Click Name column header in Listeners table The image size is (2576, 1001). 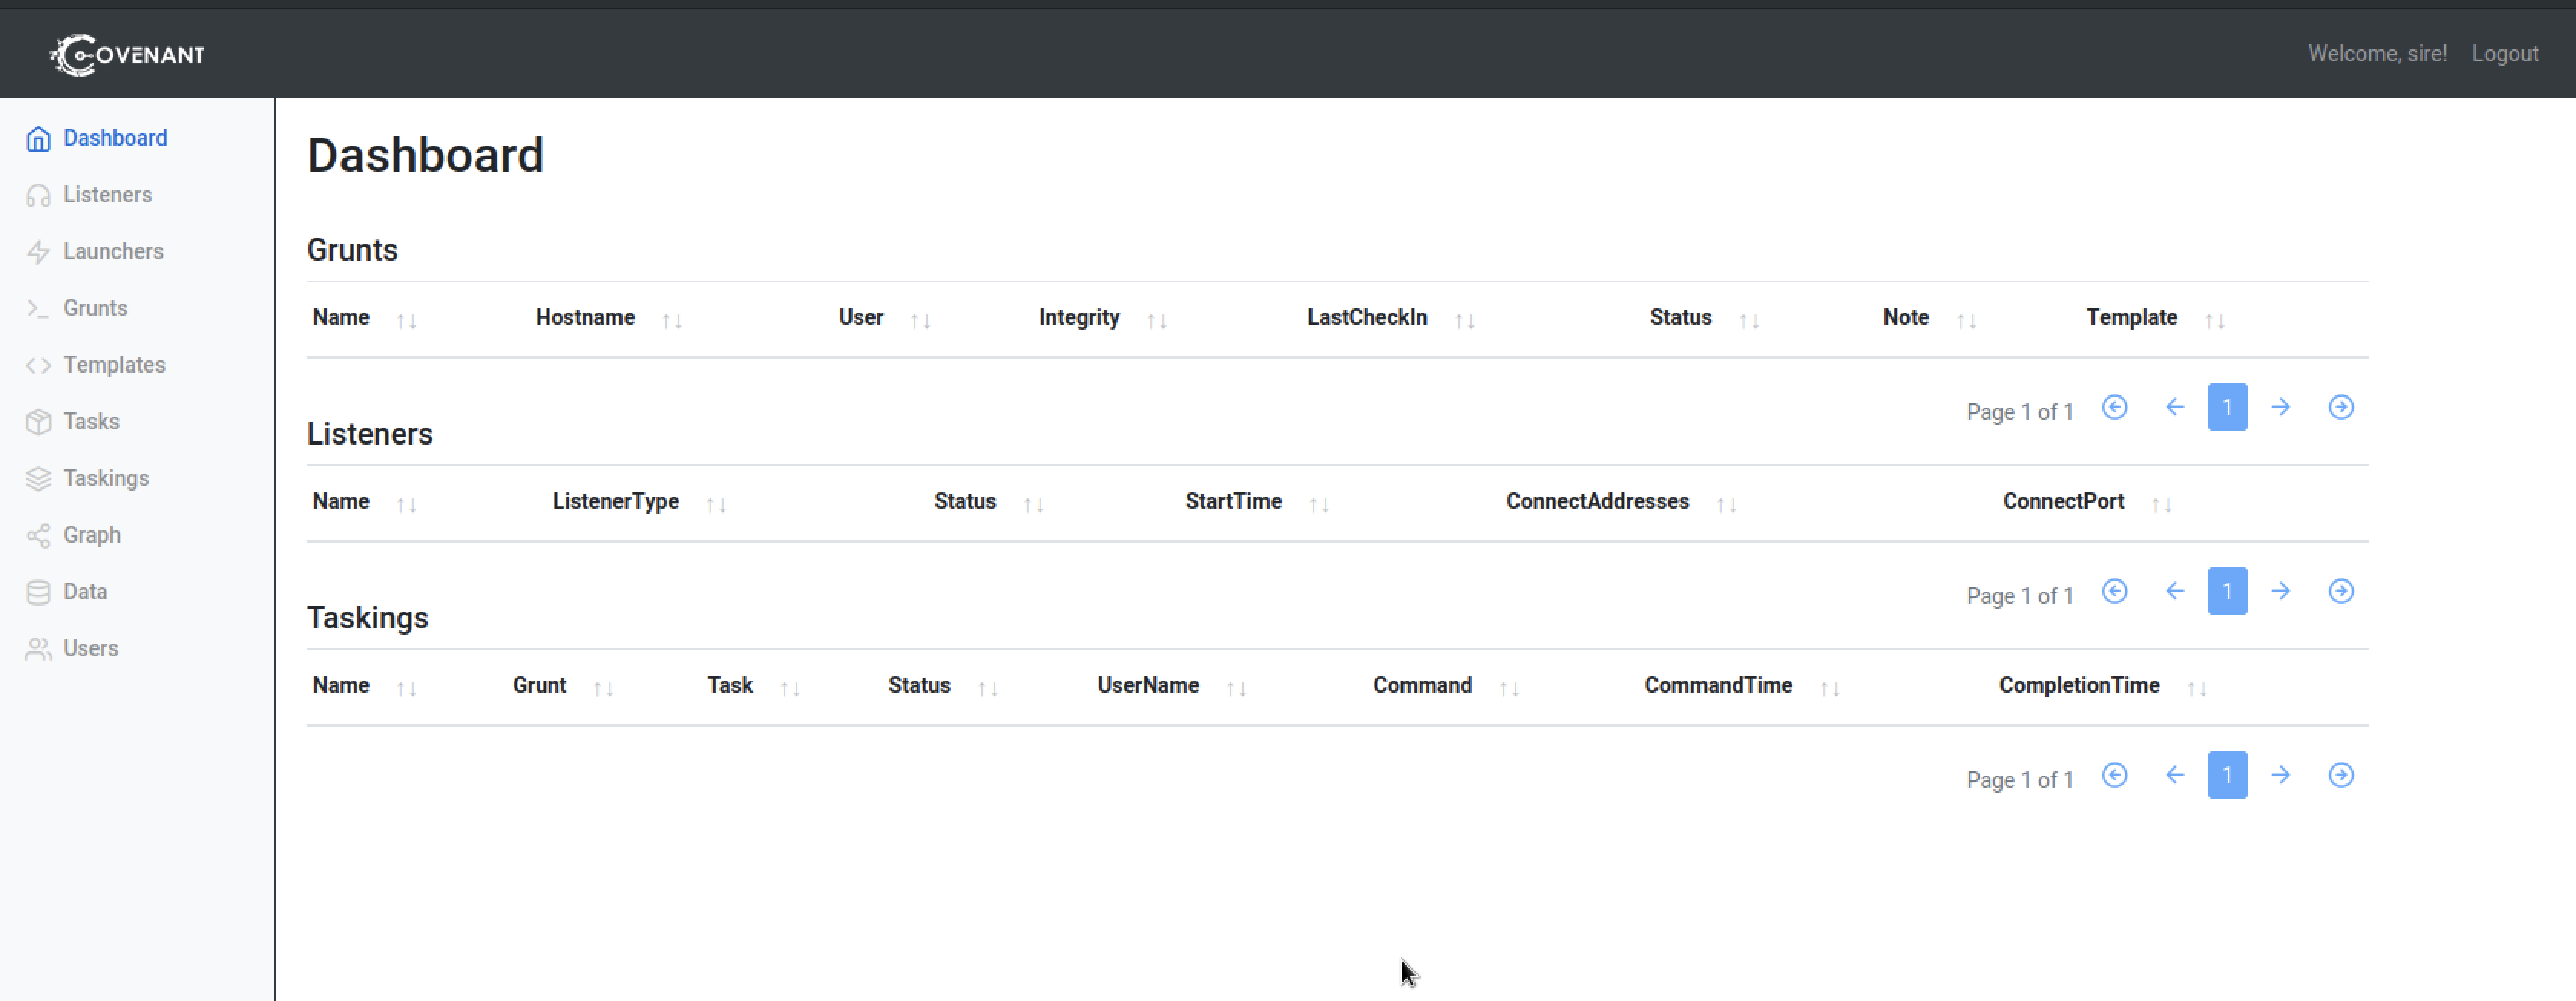341,502
